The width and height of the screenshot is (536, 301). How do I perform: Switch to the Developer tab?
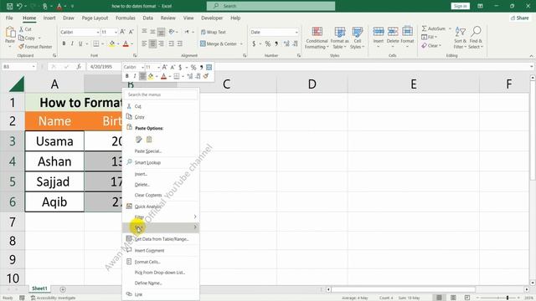212,18
